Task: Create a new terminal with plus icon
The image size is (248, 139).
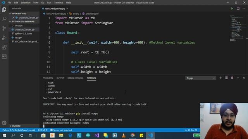Action: pyautogui.click(x=220, y=78)
